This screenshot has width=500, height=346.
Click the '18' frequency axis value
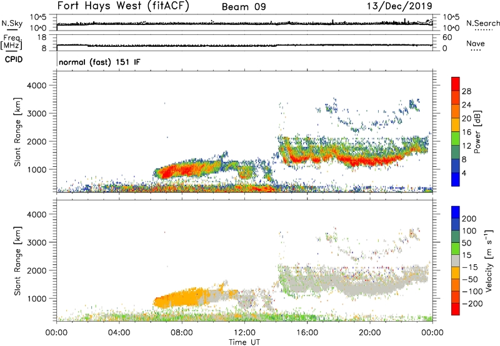coord(42,37)
